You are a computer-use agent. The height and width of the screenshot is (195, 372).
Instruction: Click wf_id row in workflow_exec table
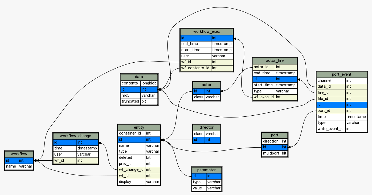point(207,62)
